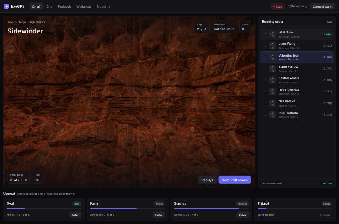Click Watch full screen button

235,180
